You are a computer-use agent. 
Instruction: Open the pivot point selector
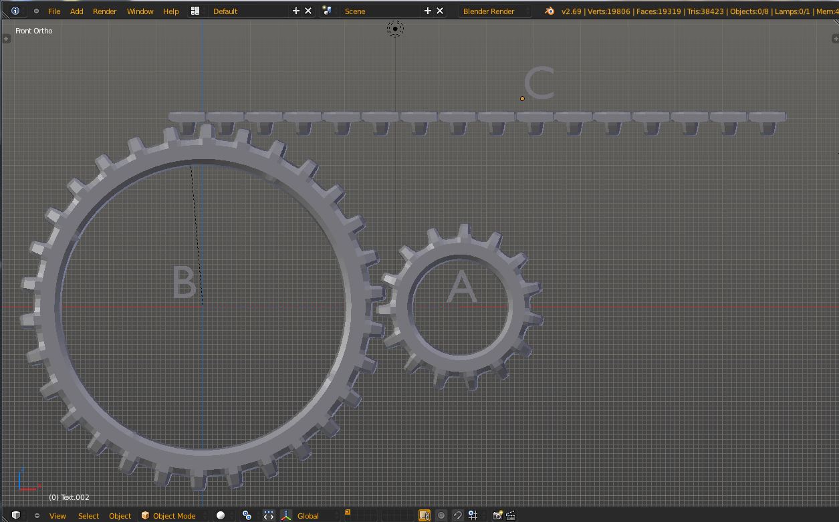coord(247,515)
